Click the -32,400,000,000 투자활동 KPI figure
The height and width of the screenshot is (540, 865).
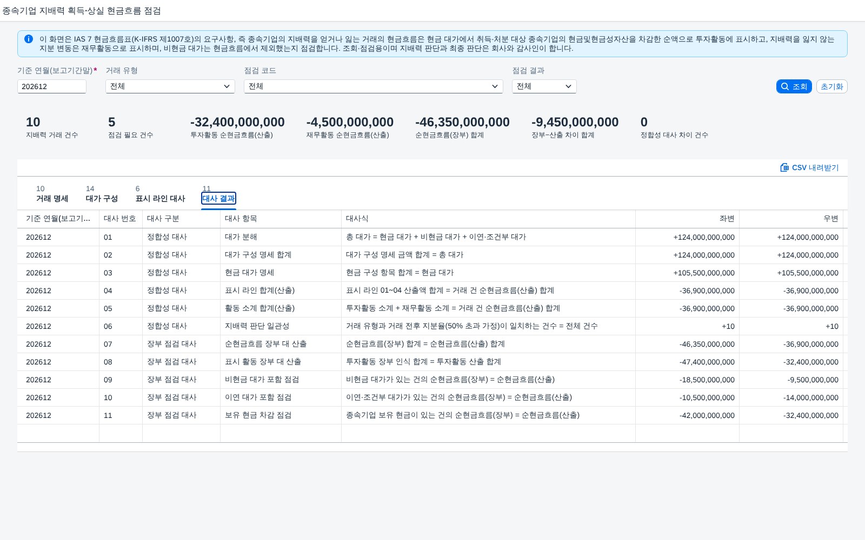pyautogui.click(x=237, y=123)
